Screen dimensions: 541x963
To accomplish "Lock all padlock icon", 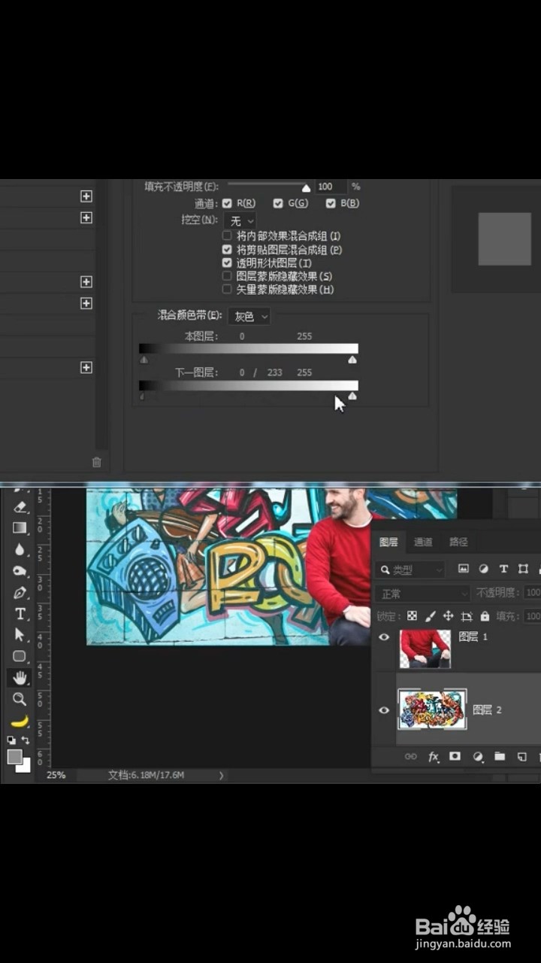I will (485, 616).
